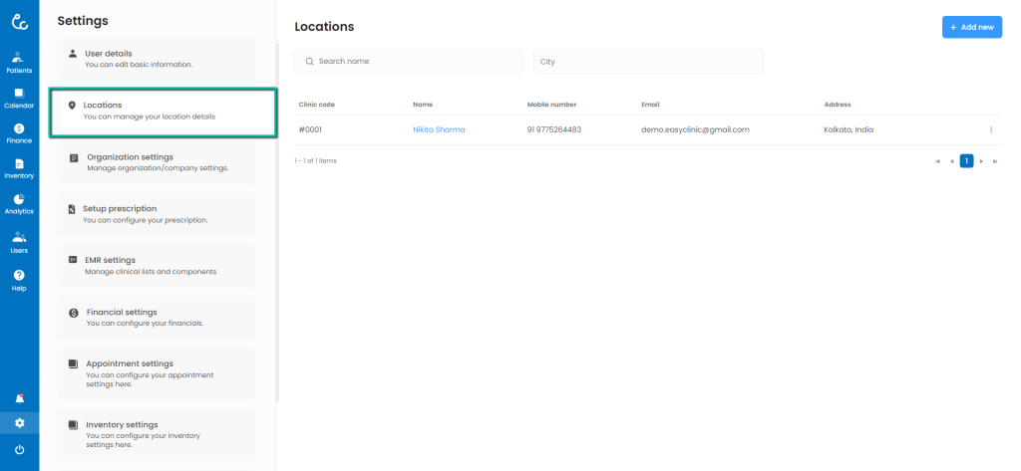
Task: Open Analytics from the sidebar
Action: point(19,203)
